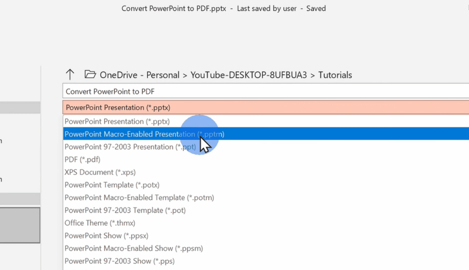Open the Tutorials breadcrumb entry

coord(335,75)
